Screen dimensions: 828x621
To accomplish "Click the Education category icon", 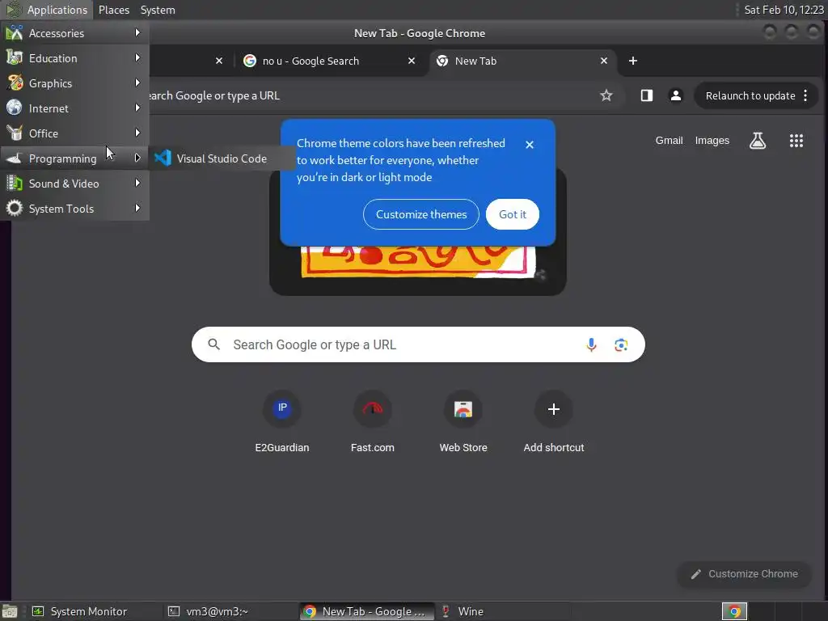I will [15, 57].
